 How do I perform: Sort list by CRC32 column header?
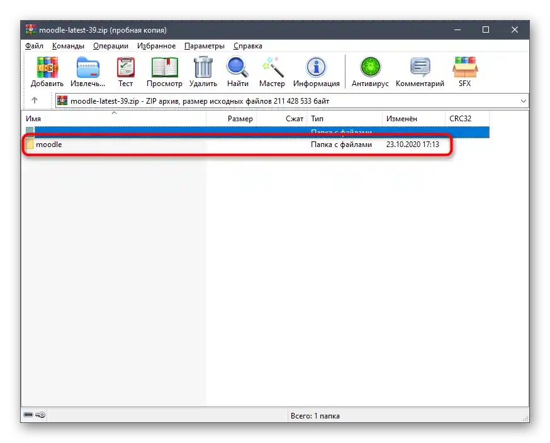point(467,119)
